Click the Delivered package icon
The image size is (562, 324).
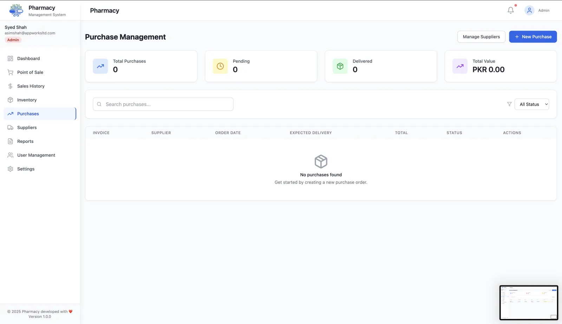pyautogui.click(x=340, y=66)
